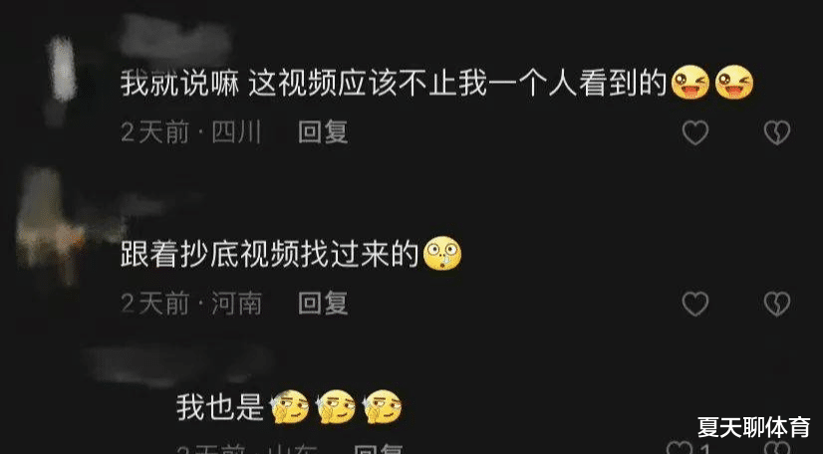Select the comment text 跟着抄底视频找过来的
This screenshot has width=823, height=454.
click(270, 254)
